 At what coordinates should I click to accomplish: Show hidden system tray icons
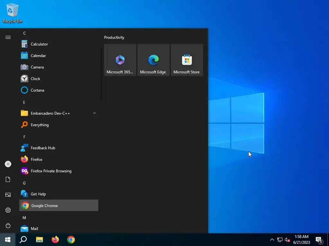(x=272, y=240)
